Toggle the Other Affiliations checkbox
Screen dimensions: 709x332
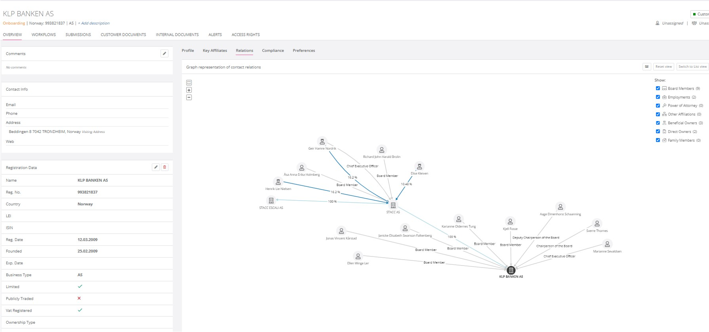pos(658,114)
